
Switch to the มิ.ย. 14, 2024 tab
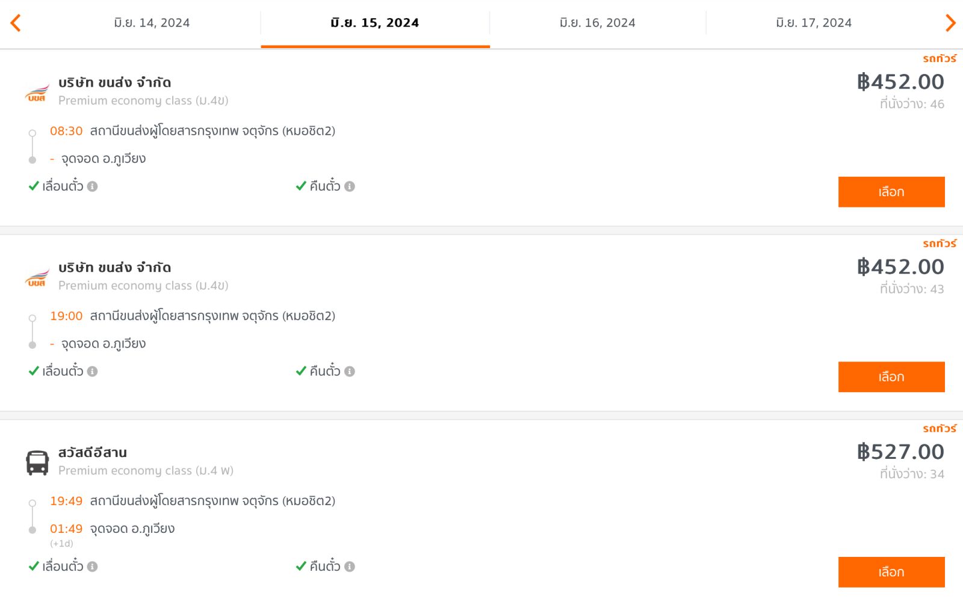click(x=152, y=23)
